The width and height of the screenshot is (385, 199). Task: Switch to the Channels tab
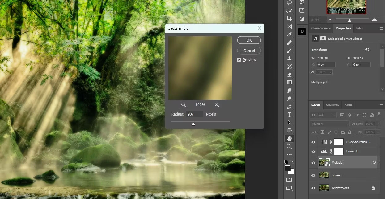coord(332,105)
